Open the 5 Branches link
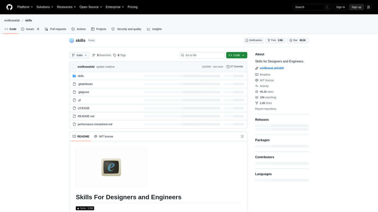The width and height of the screenshot is (378, 212). pyautogui.click(x=102, y=55)
